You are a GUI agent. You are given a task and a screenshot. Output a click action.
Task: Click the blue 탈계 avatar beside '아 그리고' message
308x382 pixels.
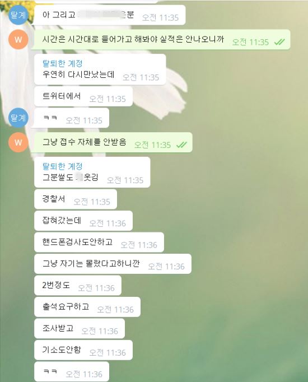click(18, 15)
